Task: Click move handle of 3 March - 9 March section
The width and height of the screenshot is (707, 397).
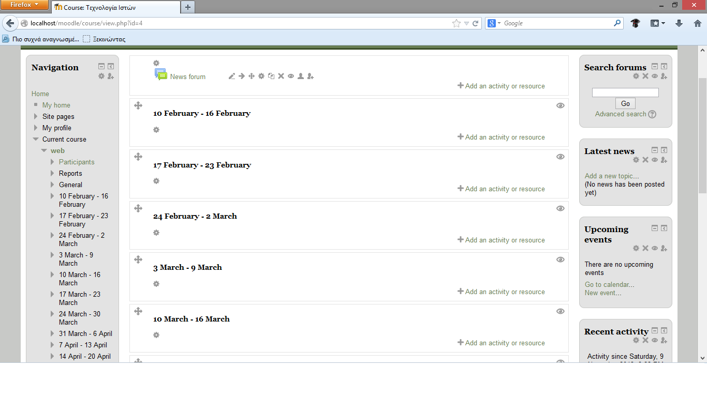Action: point(138,259)
